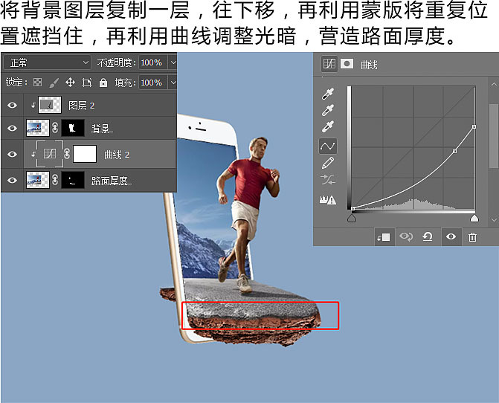Click the lock position move icon
499x403 pixels.
[x=70, y=83]
